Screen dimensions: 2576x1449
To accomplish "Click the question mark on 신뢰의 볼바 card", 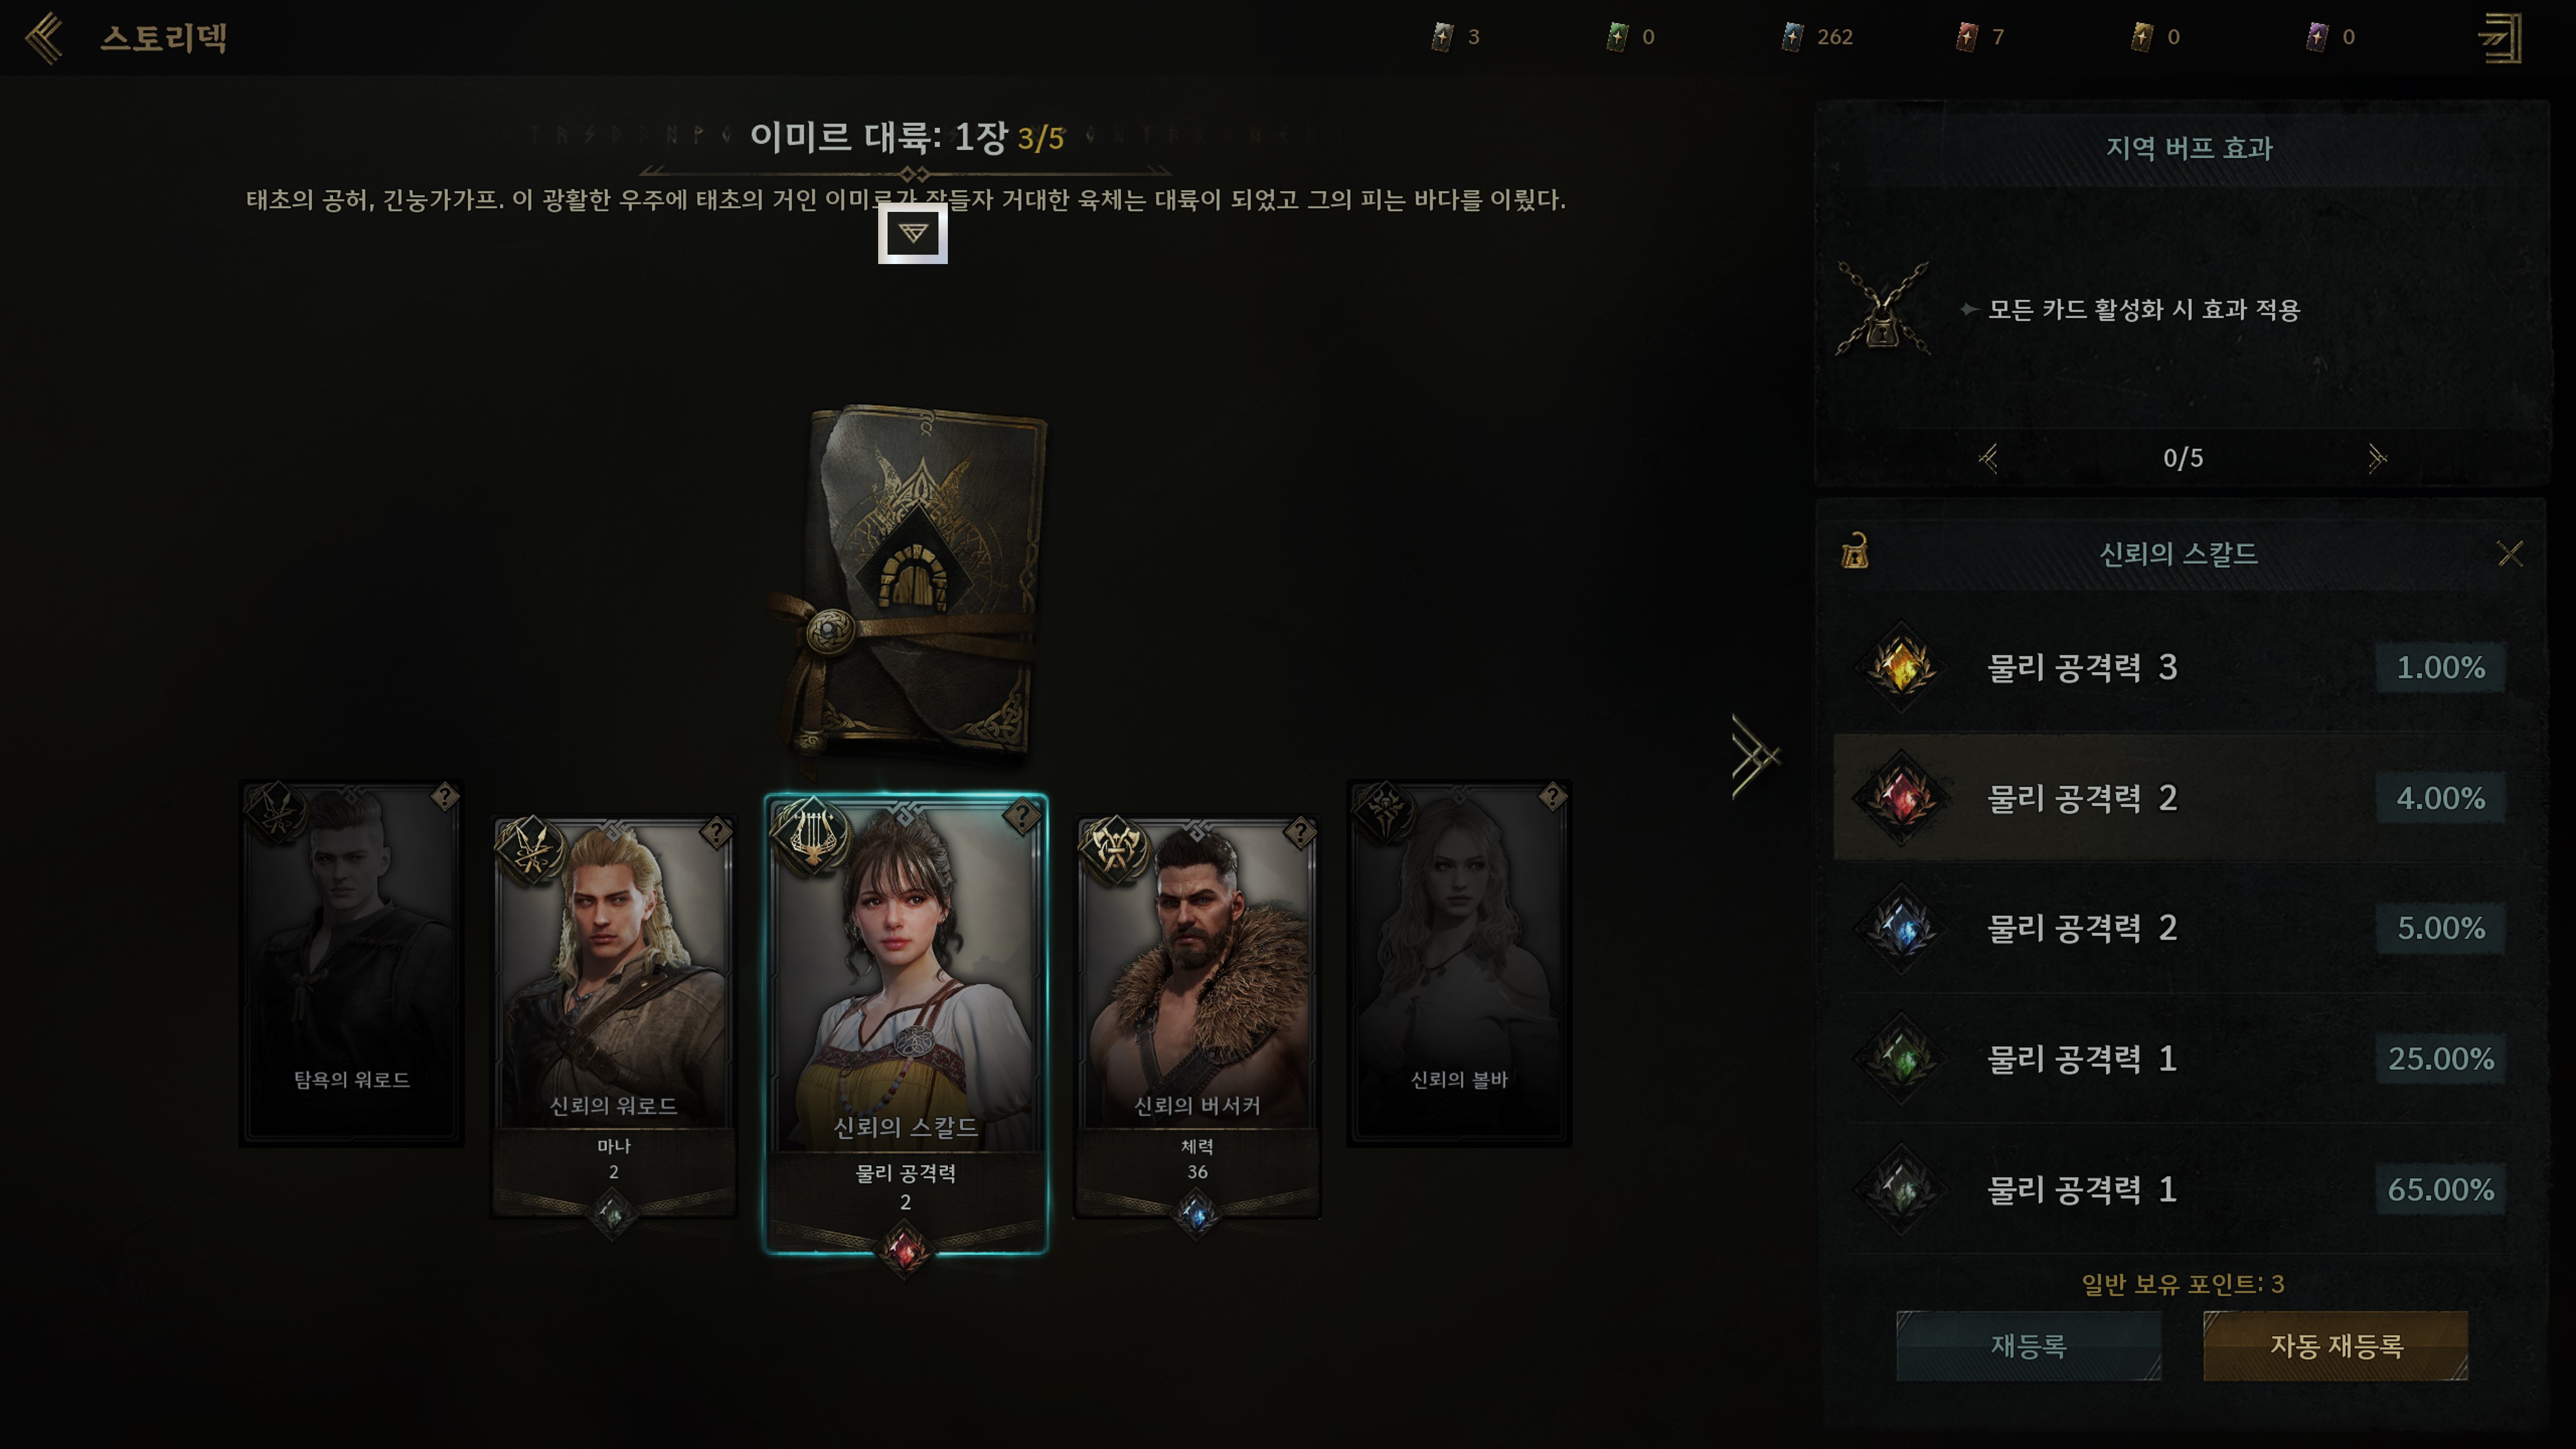I will [1552, 797].
